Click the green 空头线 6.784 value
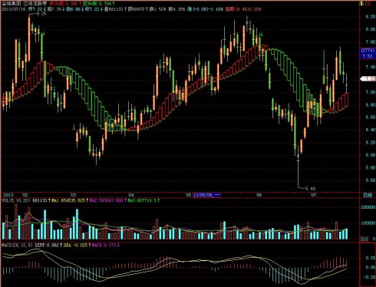Viewport: 376px width, 287px height. click(98, 4)
